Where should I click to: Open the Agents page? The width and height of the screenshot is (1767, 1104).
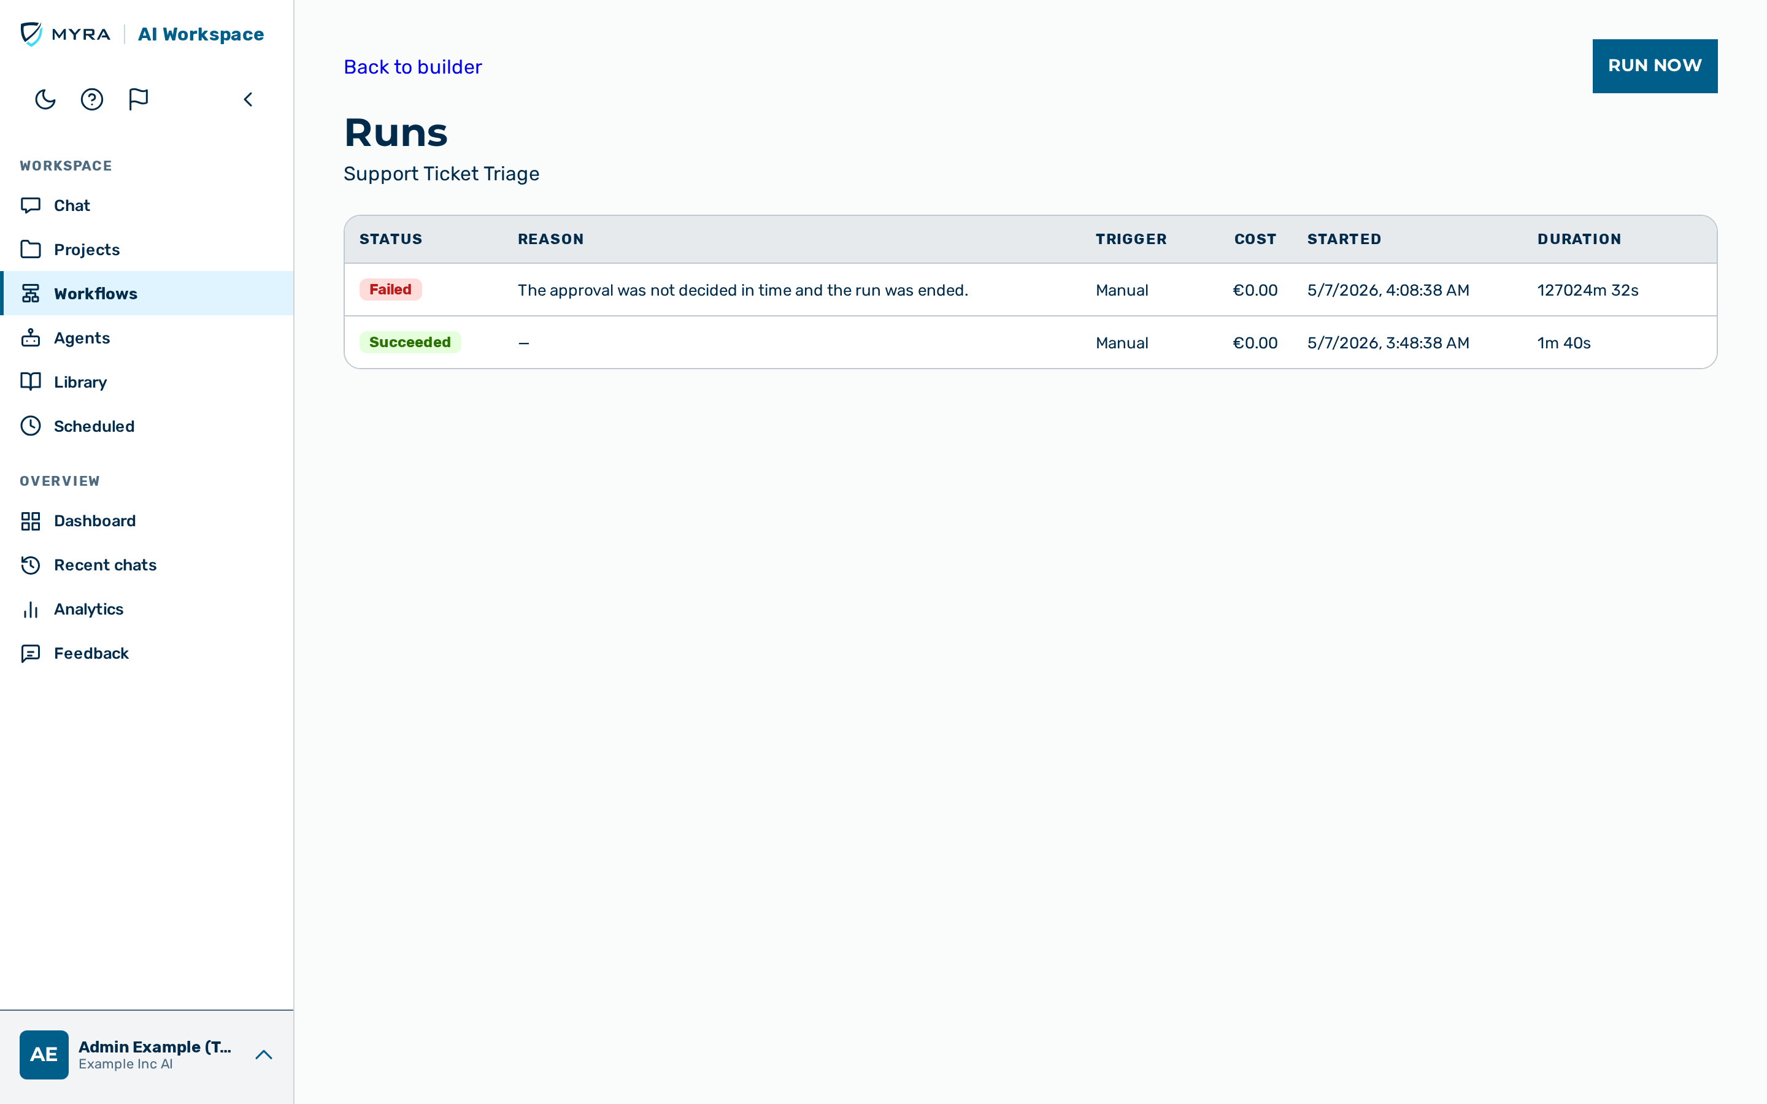pyautogui.click(x=147, y=337)
